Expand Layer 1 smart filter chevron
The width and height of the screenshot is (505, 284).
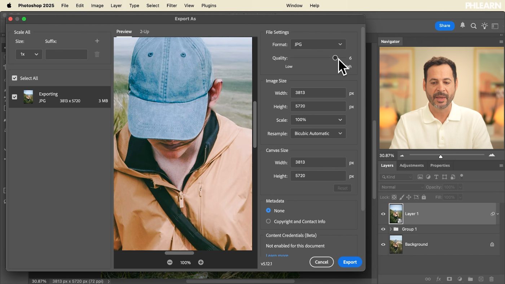[498, 214]
